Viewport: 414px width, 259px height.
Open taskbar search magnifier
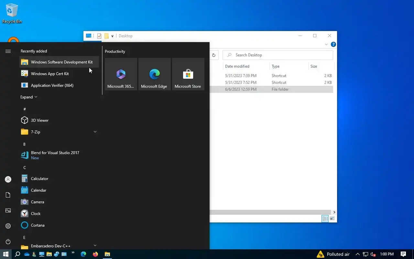point(17,254)
